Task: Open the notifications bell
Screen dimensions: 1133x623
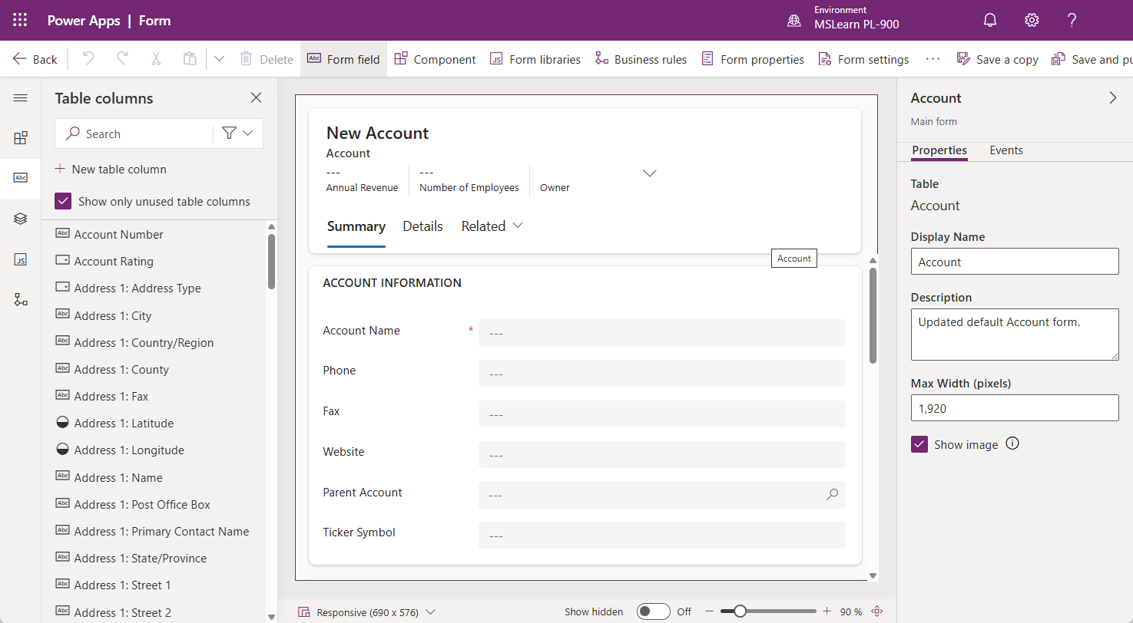Action: pyautogui.click(x=991, y=21)
